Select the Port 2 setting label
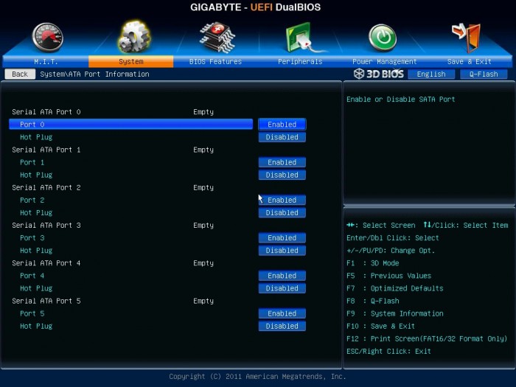Screen dimensions: 516x387 [32, 200]
